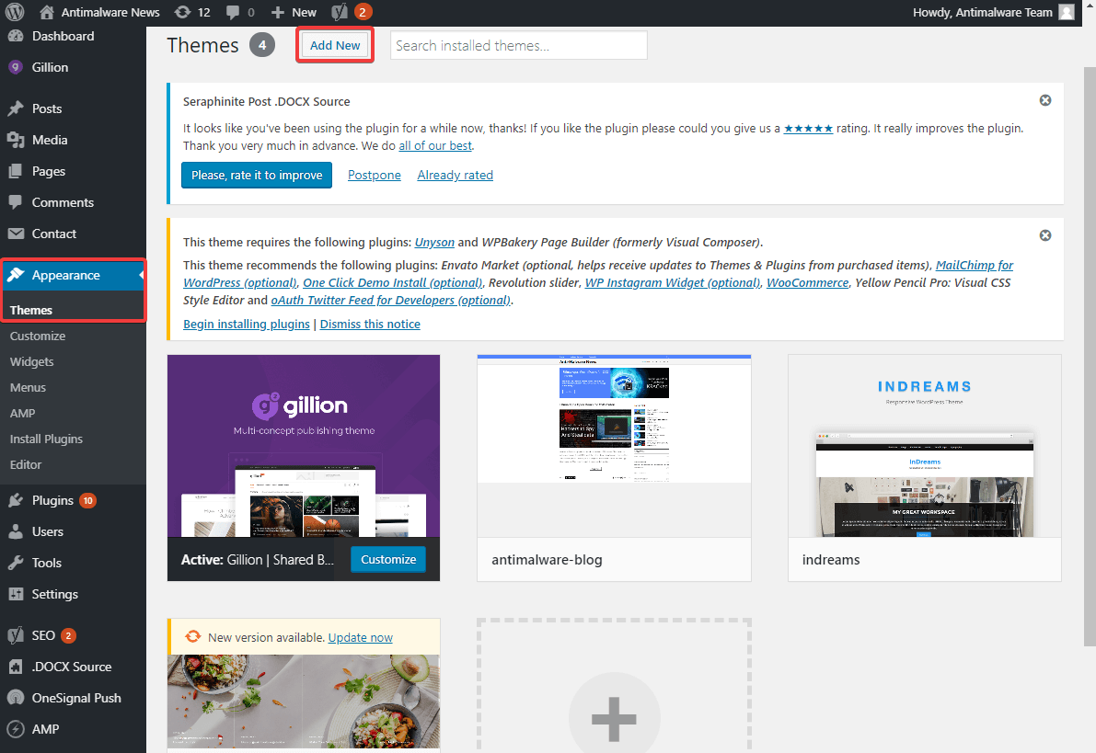Open the antimalware-blog theme thumbnail

[x=614, y=420]
